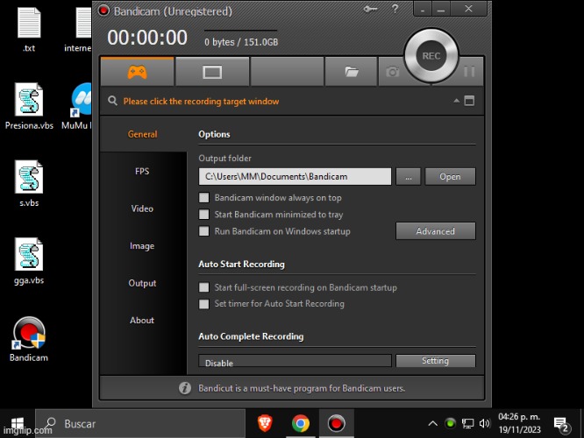Select the Game Recording mode gamepad tab
Viewport: 584px width, 438px height.
click(x=137, y=72)
